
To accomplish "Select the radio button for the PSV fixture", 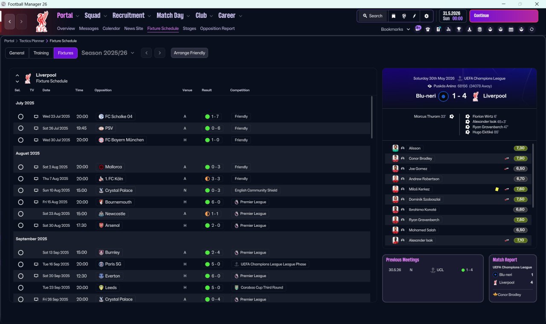I will 20,128.
